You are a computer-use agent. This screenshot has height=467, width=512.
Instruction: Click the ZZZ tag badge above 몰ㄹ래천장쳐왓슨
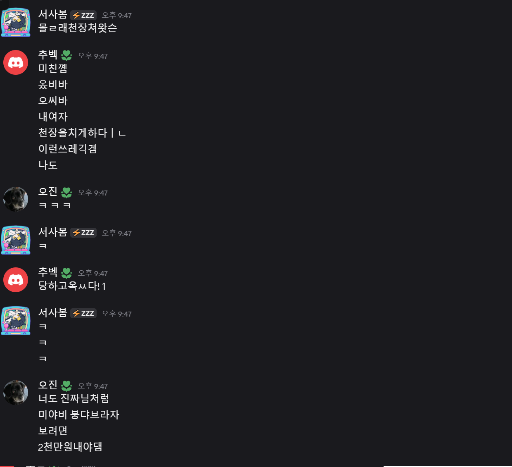click(83, 15)
